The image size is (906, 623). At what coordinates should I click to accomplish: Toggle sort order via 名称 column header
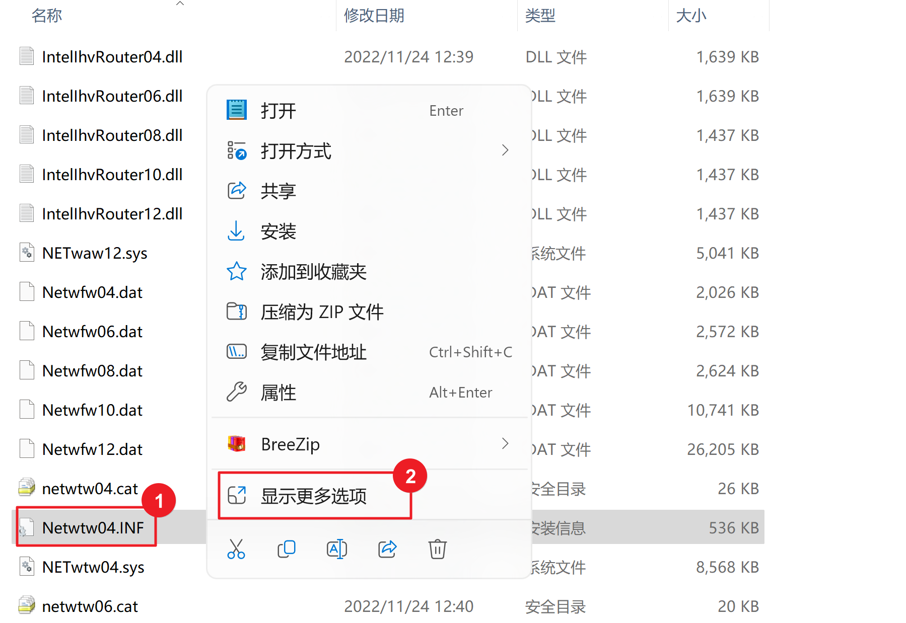[x=47, y=16]
